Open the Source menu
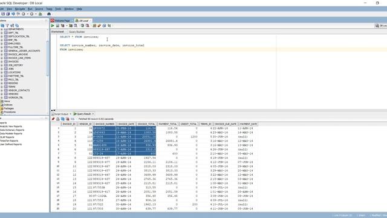Image resolution: width=387 pixels, height=218 pixels. click(39, 9)
